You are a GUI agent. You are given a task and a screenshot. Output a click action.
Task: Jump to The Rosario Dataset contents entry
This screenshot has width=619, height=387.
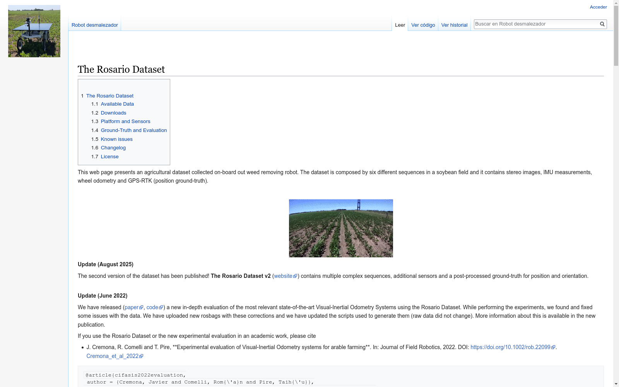tap(110, 96)
